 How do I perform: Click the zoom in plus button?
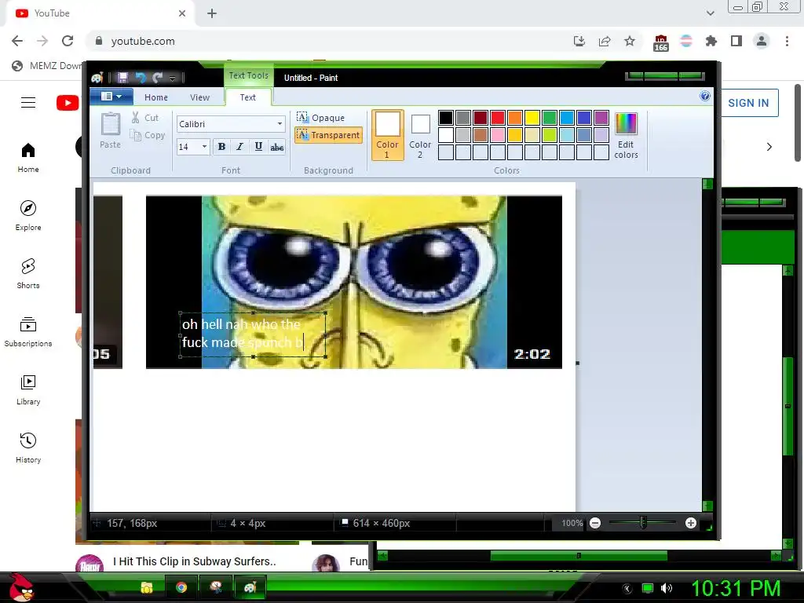coord(691,523)
